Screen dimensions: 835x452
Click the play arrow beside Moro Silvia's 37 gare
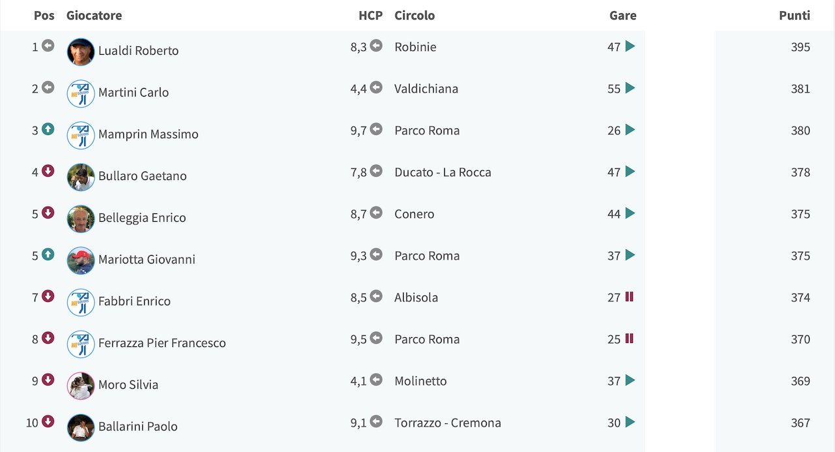[630, 380]
